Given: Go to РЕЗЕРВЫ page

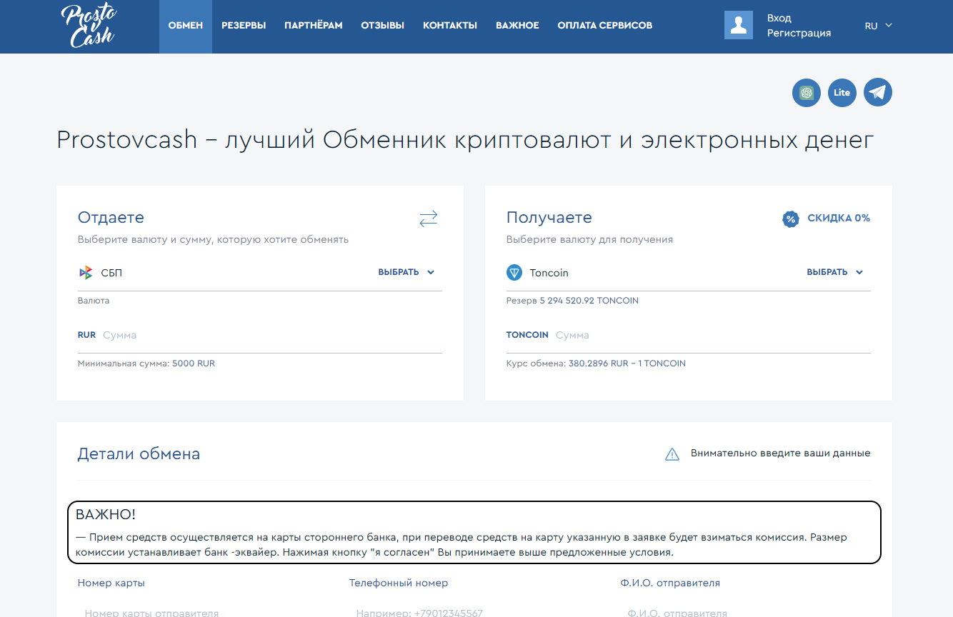Looking at the screenshot, I should click(244, 26).
